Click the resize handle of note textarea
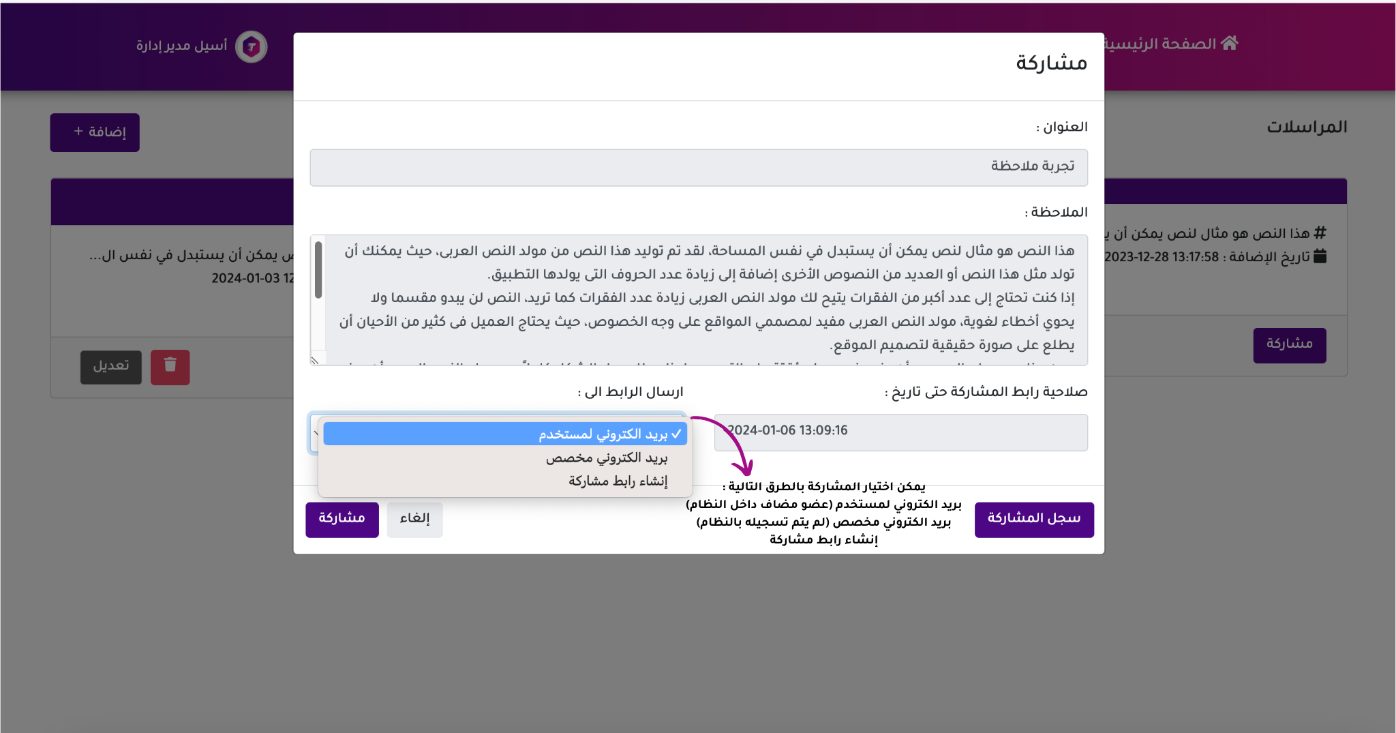This screenshot has height=733, width=1396. (x=315, y=361)
